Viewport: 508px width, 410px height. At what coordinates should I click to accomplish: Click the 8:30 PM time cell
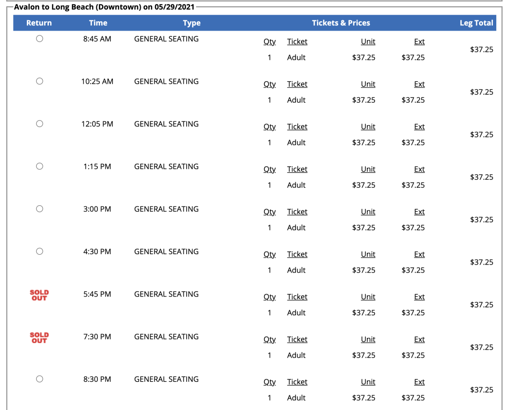[97, 379]
